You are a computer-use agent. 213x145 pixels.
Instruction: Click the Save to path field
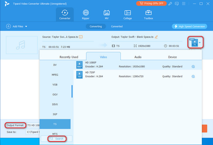pyautogui.click(x=33, y=132)
